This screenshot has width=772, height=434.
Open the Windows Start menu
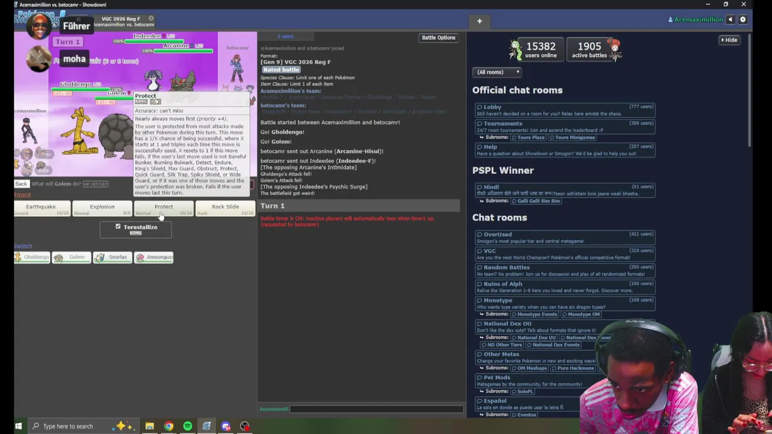coord(18,426)
